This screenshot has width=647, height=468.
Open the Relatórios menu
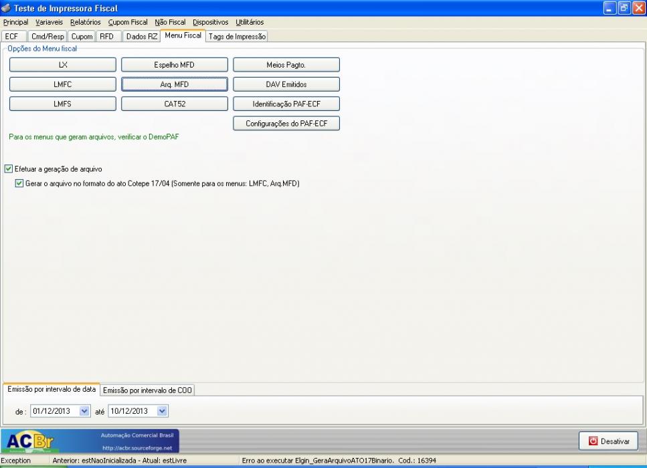tap(86, 22)
